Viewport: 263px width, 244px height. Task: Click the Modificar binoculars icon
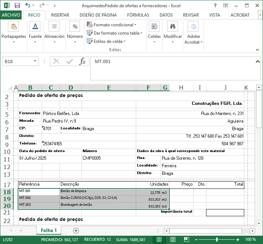173,26
